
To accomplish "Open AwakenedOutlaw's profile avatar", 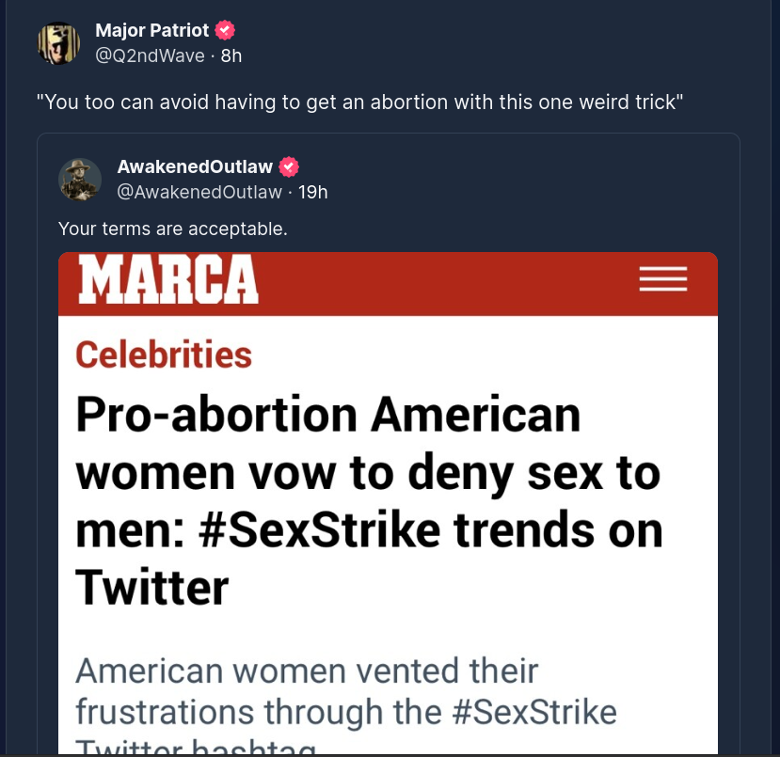I will point(80,179).
